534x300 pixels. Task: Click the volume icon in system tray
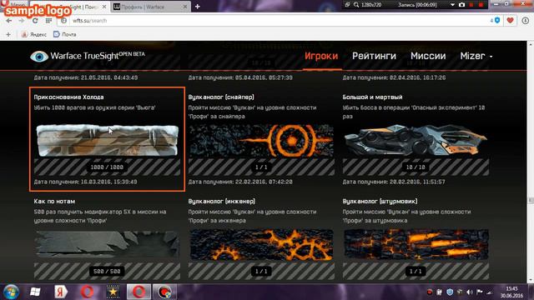point(470,292)
